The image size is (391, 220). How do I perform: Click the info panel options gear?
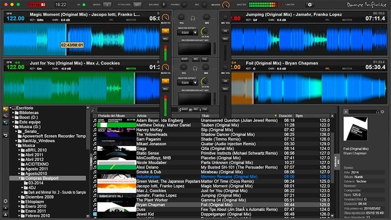pos(382,112)
